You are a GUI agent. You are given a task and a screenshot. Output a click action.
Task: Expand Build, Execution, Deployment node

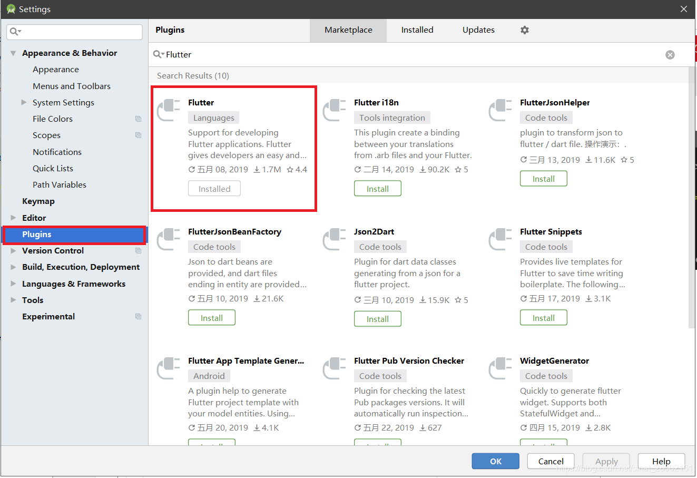coord(13,267)
